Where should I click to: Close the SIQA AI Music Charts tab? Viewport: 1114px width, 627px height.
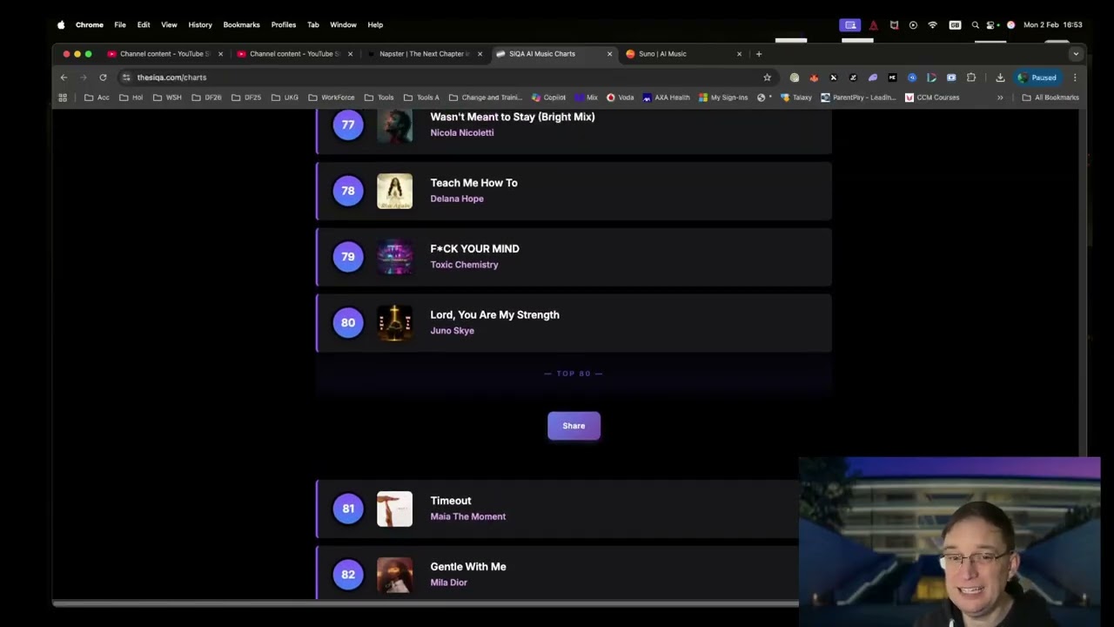tap(609, 54)
